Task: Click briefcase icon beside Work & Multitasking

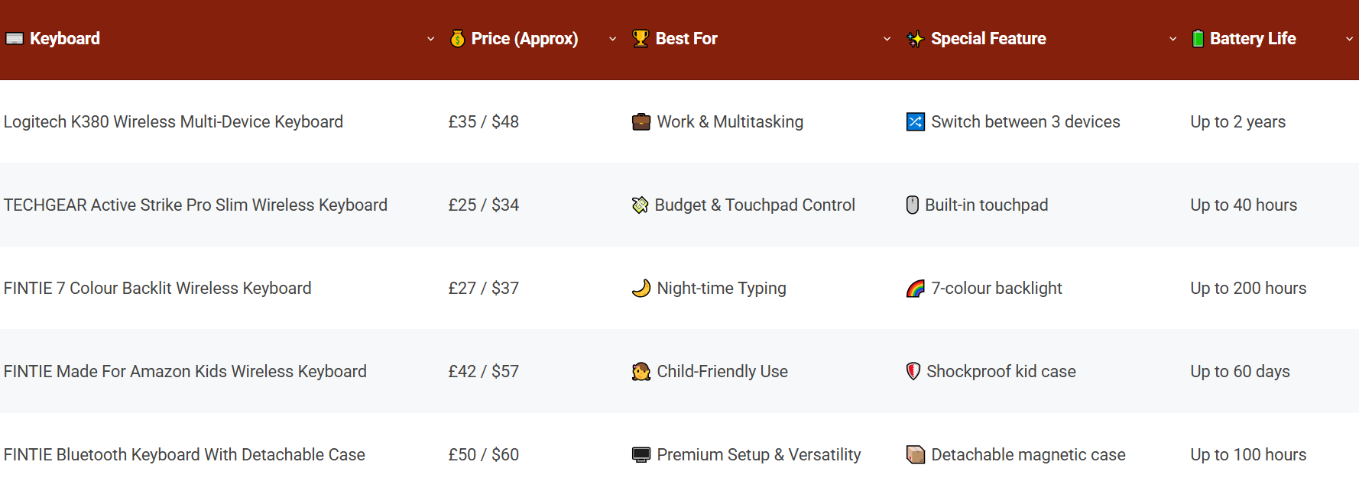Action: coord(641,122)
